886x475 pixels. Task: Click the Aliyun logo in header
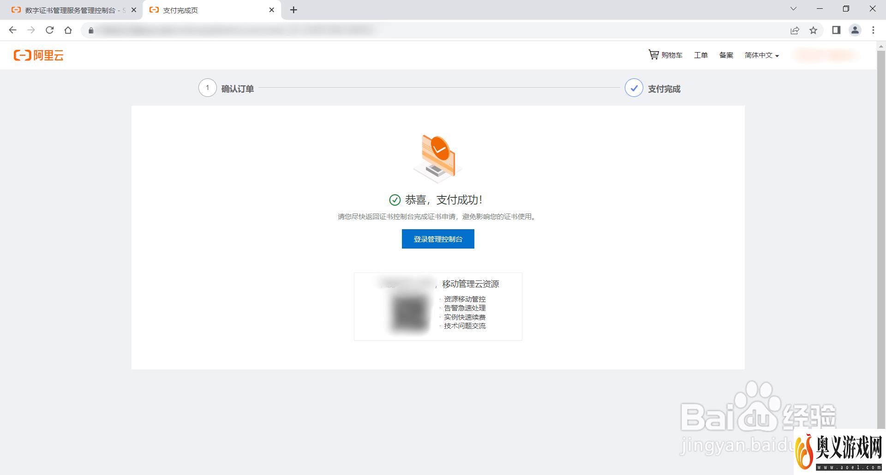tap(39, 55)
